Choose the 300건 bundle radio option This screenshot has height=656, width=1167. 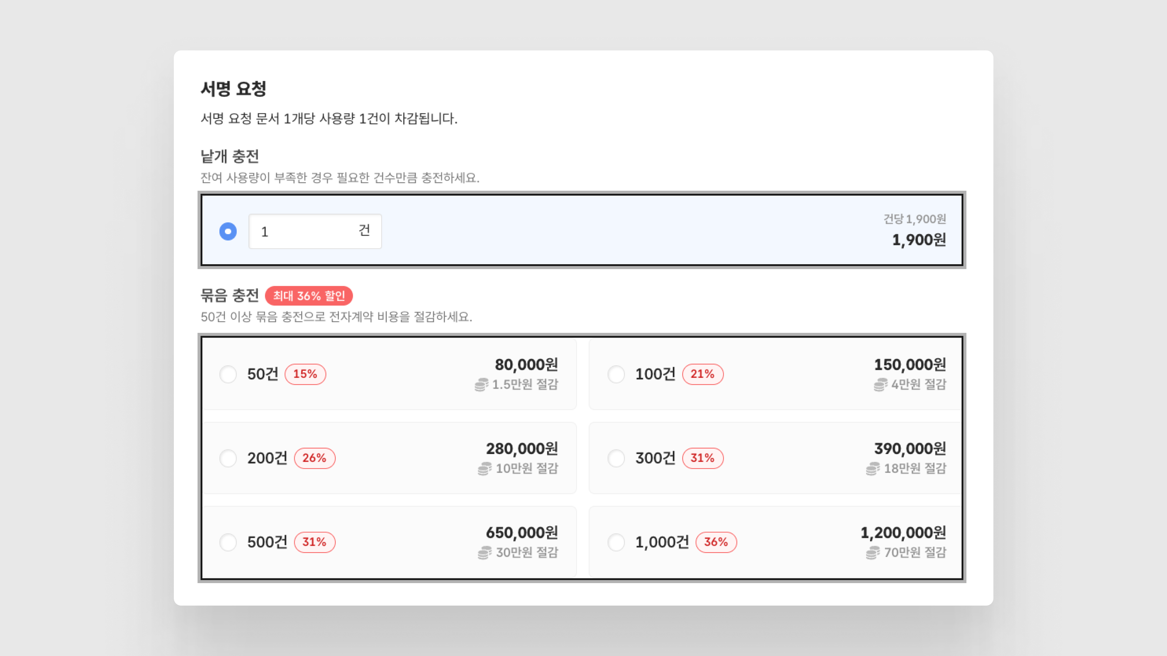tap(616, 458)
